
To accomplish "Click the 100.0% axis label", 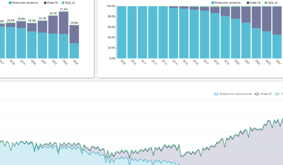I will [111, 6].
